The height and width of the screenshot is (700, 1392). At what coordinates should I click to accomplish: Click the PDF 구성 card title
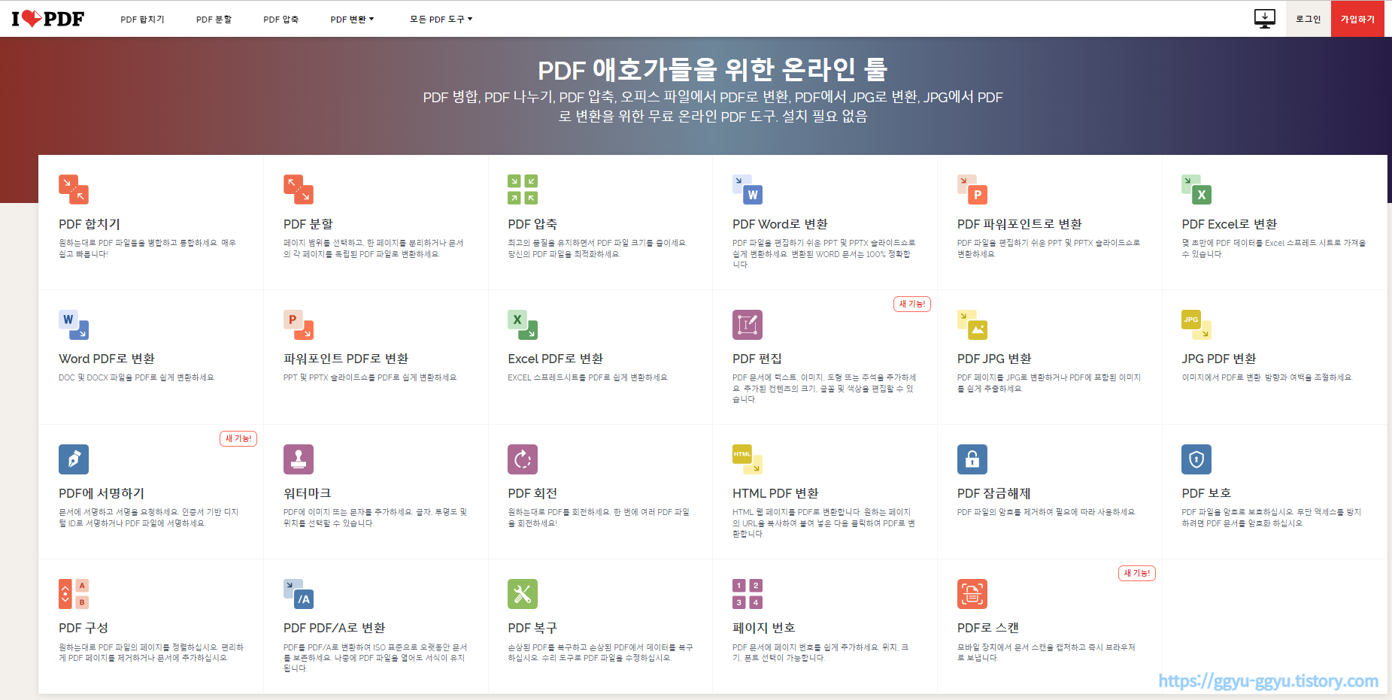(x=83, y=628)
